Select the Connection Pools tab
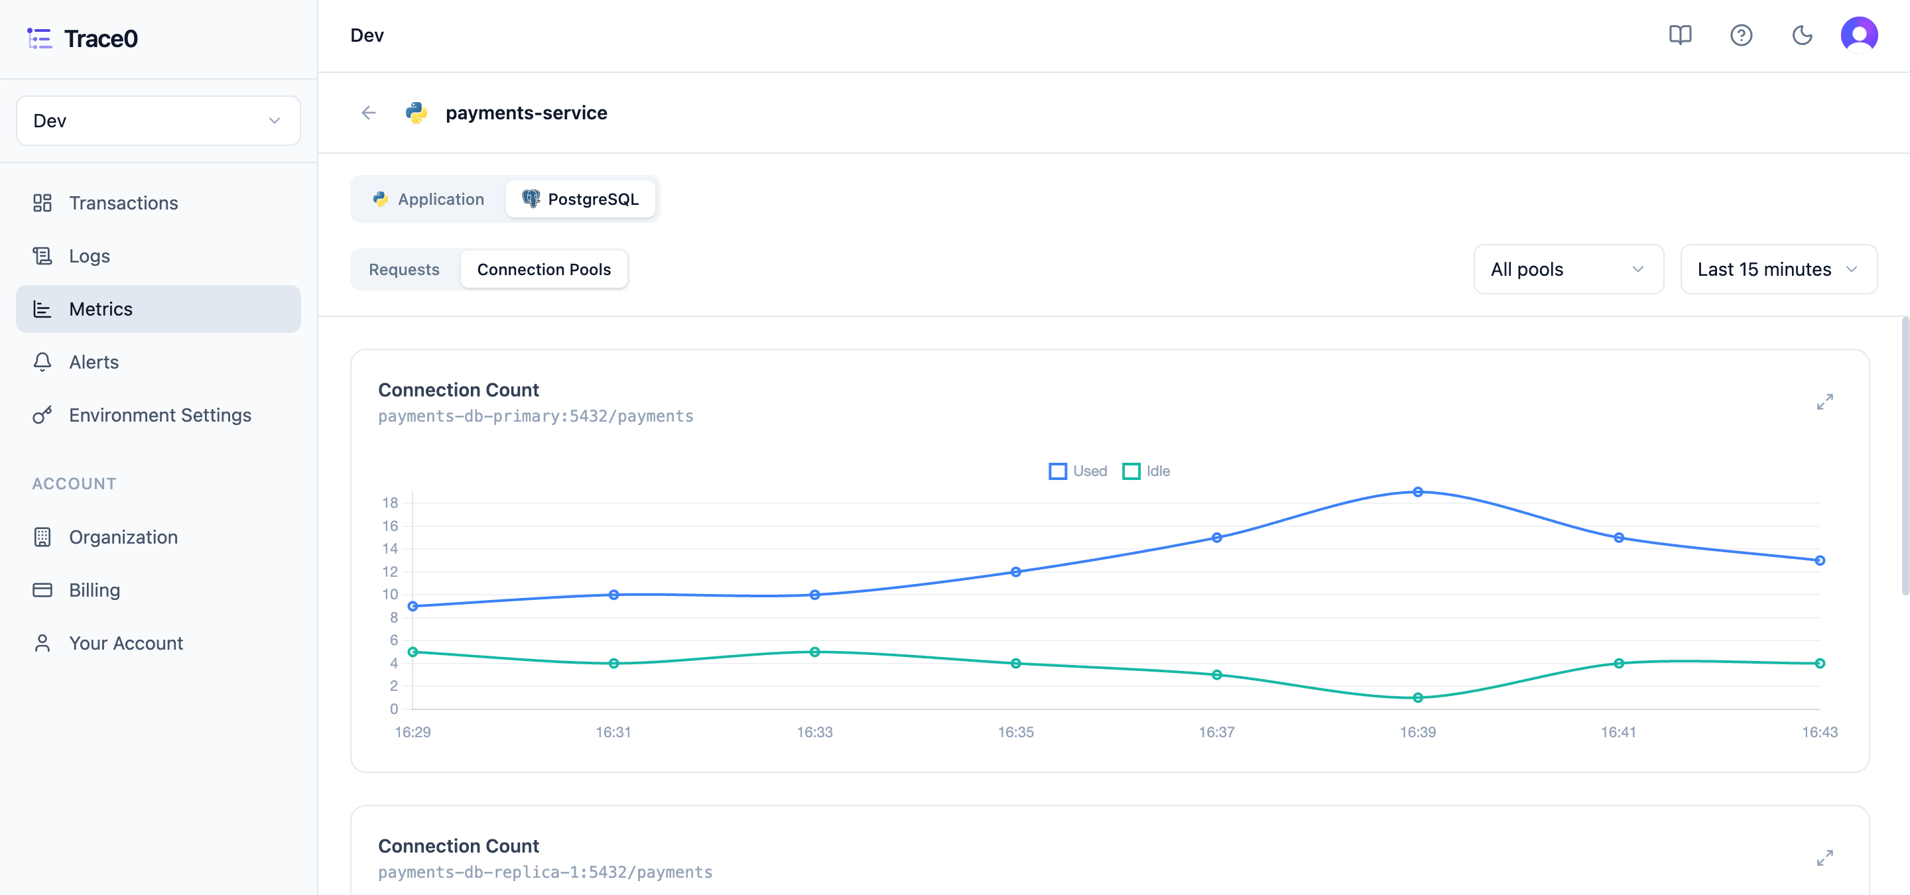 pyautogui.click(x=544, y=270)
